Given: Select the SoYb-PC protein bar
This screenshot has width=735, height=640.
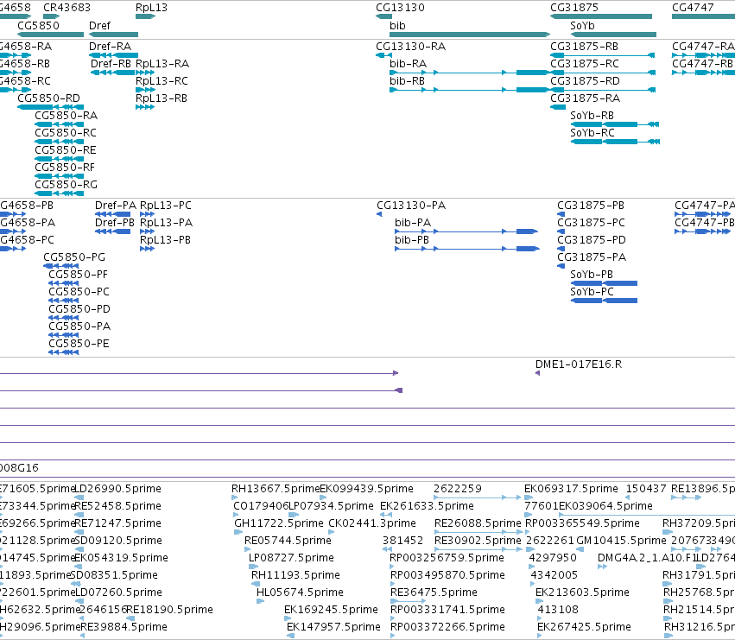Looking at the screenshot, I should tap(604, 301).
